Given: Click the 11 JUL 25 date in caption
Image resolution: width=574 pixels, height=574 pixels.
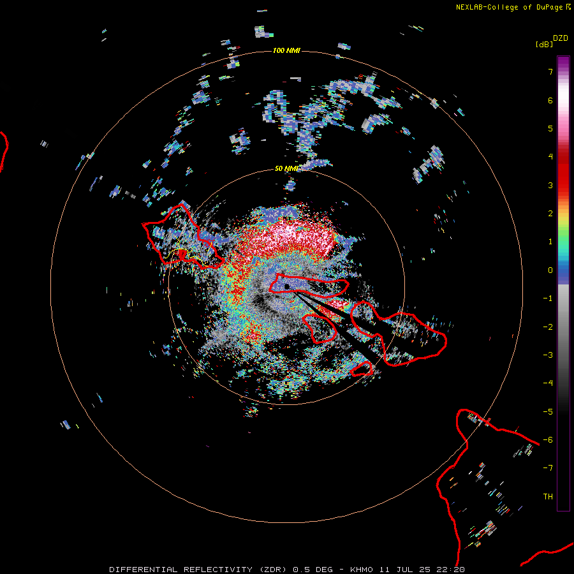Looking at the screenshot, I should click(x=407, y=570).
